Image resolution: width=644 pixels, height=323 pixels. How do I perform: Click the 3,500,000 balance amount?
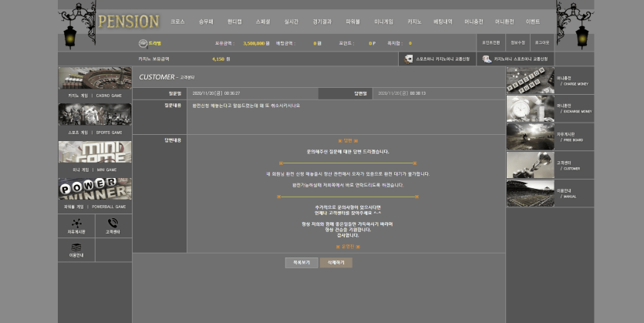point(254,43)
